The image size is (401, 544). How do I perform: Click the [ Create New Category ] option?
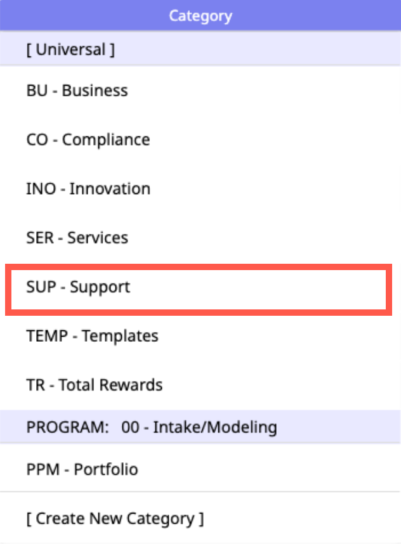point(115,519)
